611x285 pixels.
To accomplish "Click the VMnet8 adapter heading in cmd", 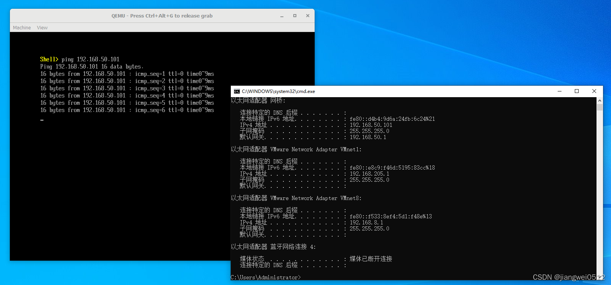I will (x=296, y=198).
